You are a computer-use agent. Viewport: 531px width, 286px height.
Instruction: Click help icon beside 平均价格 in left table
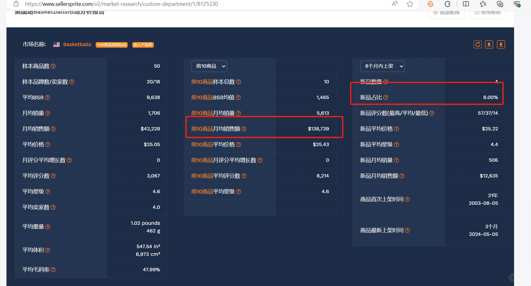[48, 145]
